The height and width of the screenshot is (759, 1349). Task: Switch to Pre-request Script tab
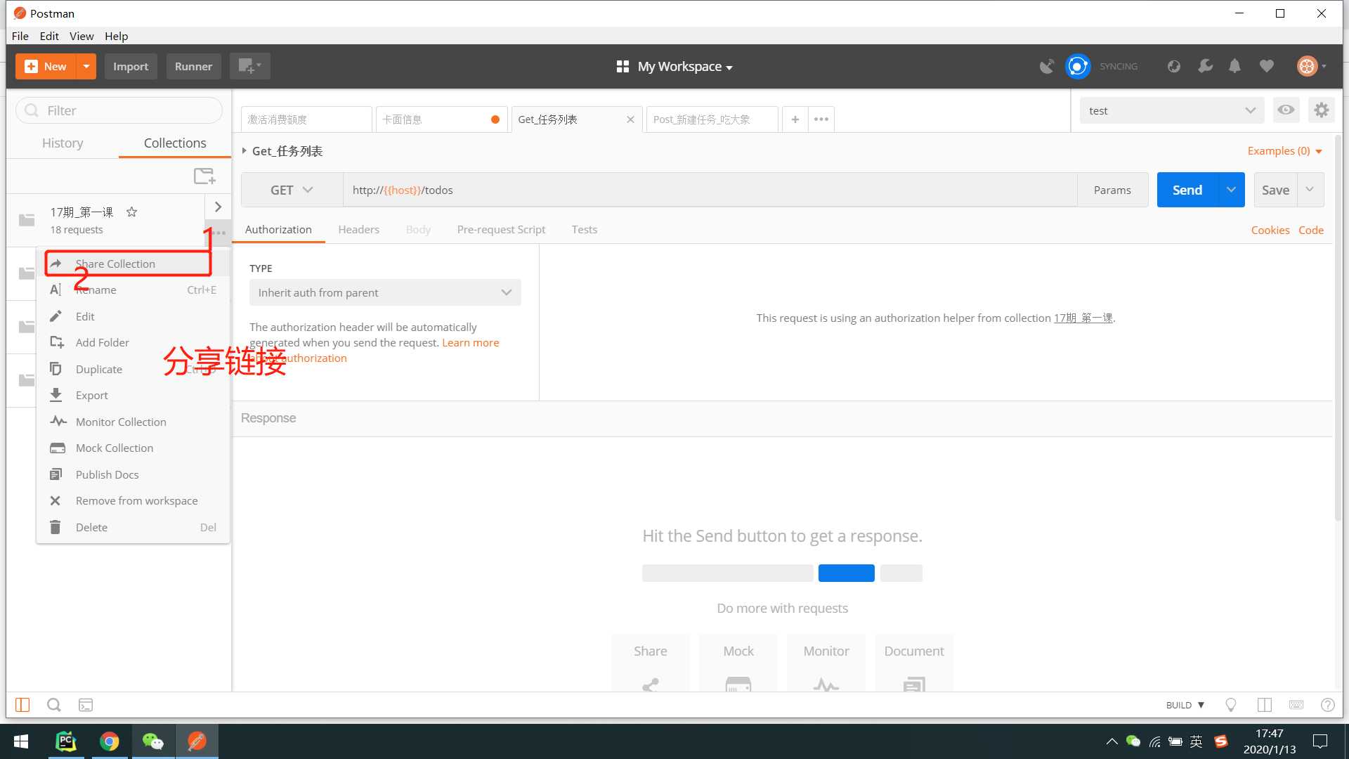[501, 229]
